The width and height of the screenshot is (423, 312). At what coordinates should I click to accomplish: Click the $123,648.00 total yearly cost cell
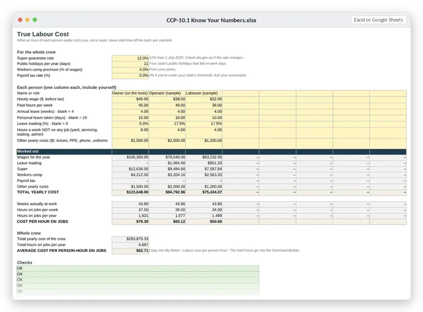pos(130,192)
